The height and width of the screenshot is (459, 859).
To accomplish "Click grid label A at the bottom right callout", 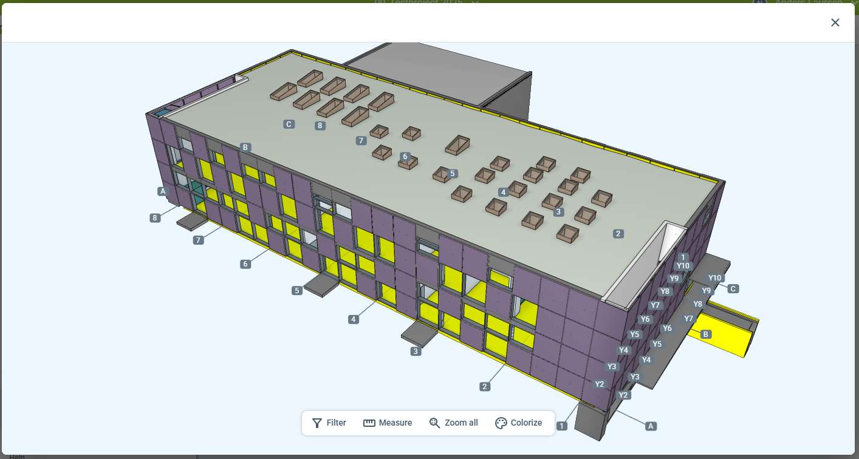I will pyautogui.click(x=651, y=426).
